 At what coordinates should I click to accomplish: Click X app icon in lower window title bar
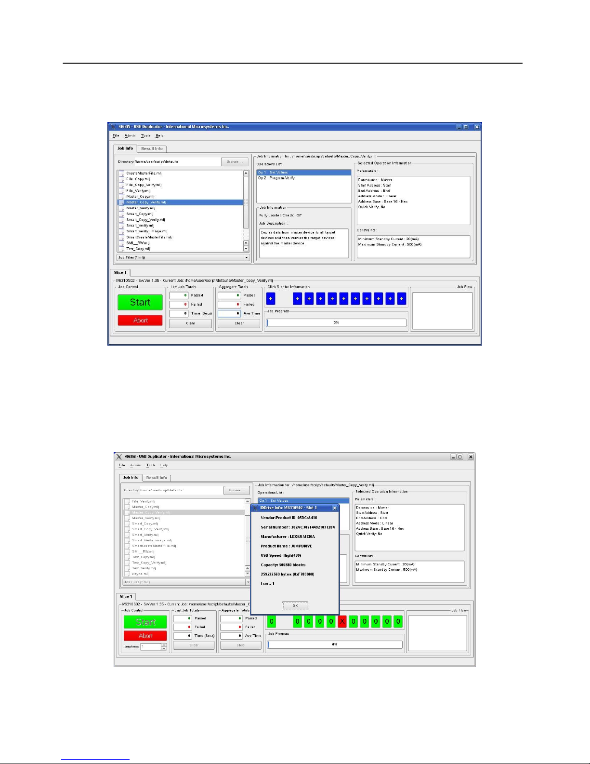click(119, 456)
